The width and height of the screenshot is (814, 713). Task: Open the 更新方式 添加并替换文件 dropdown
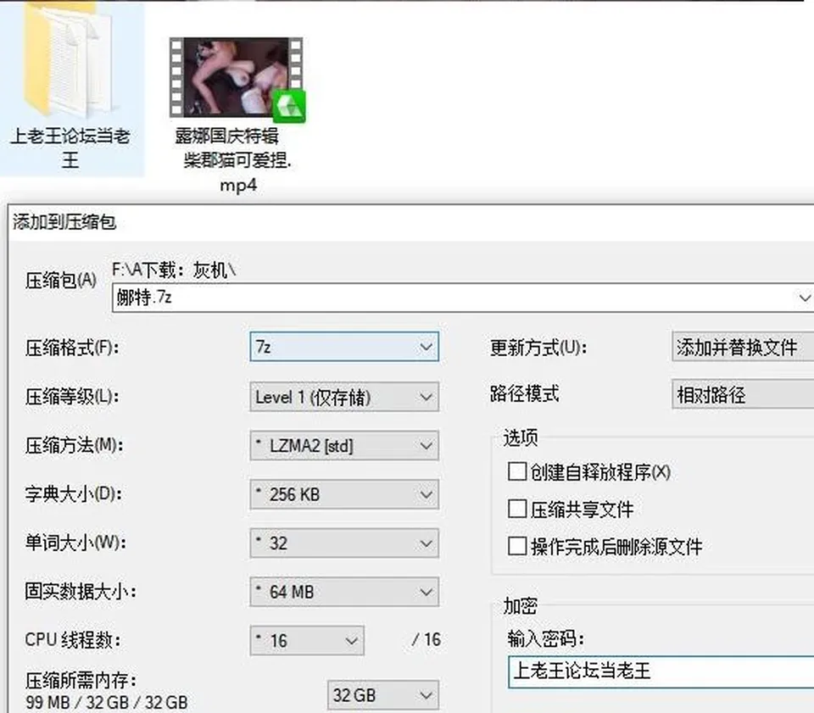pyautogui.click(x=743, y=347)
